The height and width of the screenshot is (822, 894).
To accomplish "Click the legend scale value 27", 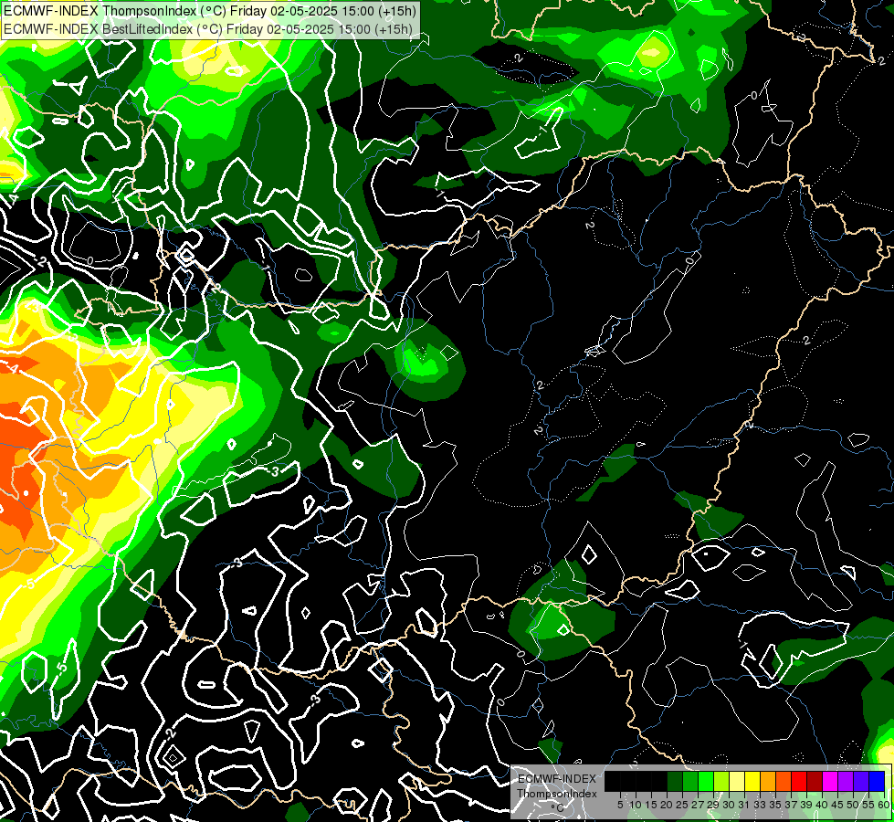I will [x=698, y=805].
